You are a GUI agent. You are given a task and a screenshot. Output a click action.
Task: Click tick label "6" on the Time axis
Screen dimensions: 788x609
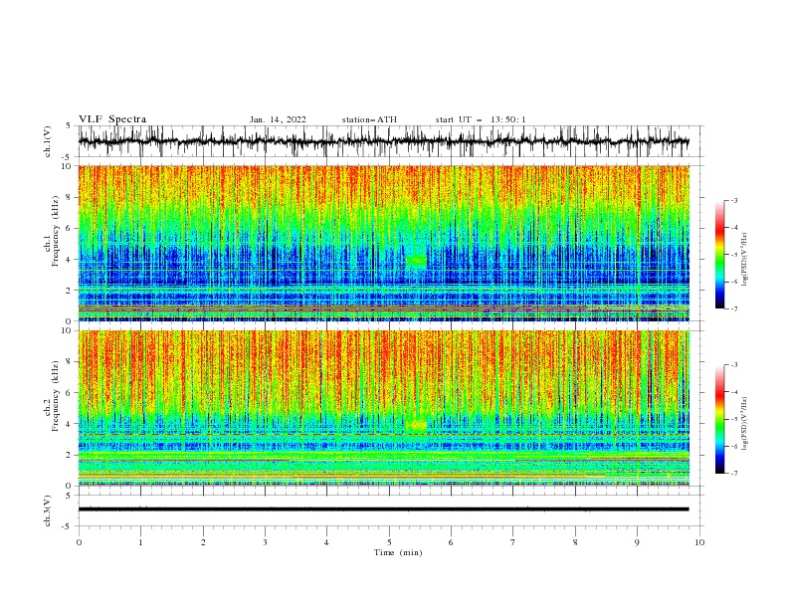tap(451, 542)
